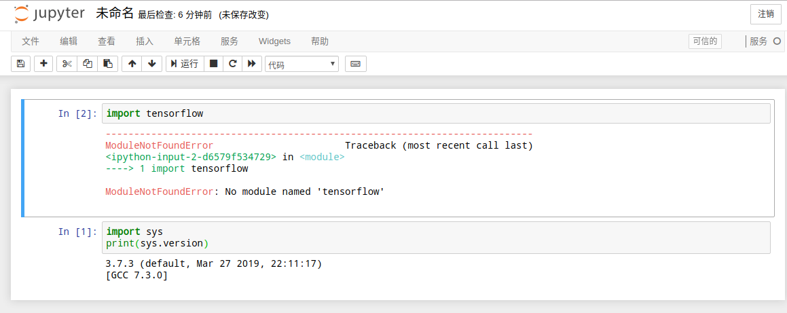
Task: Click the 3.7.3 version output line
Action: click(213, 263)
